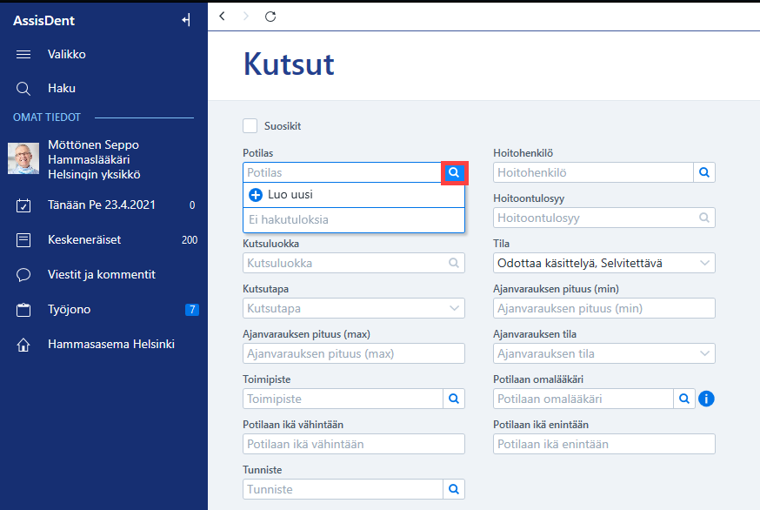
Task: Go back with the left arrow
Action: coord(222,17)
